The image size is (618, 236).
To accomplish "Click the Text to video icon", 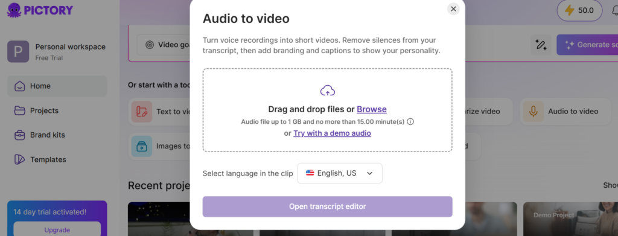I will (142, 112).
